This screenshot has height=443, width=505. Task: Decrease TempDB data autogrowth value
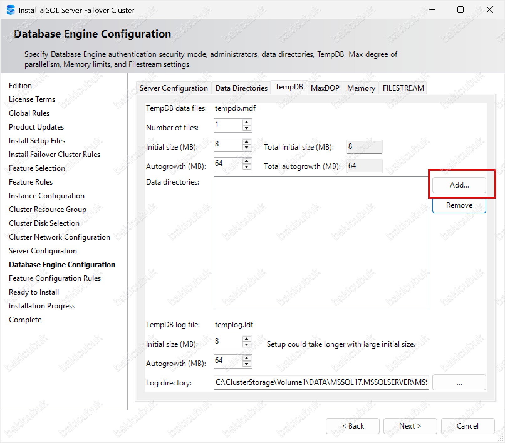(247, 167)
